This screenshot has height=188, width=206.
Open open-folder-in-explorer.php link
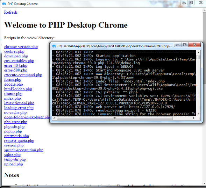tap(27, 117)
